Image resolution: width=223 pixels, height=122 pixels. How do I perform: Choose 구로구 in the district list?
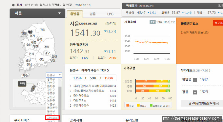pyautogui.click(x=51, y=93)
